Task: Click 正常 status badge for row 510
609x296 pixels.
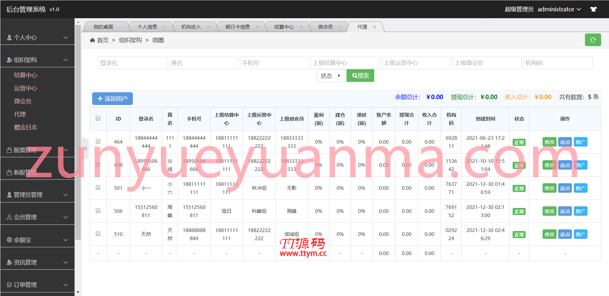Action: (x=519, y=235)
